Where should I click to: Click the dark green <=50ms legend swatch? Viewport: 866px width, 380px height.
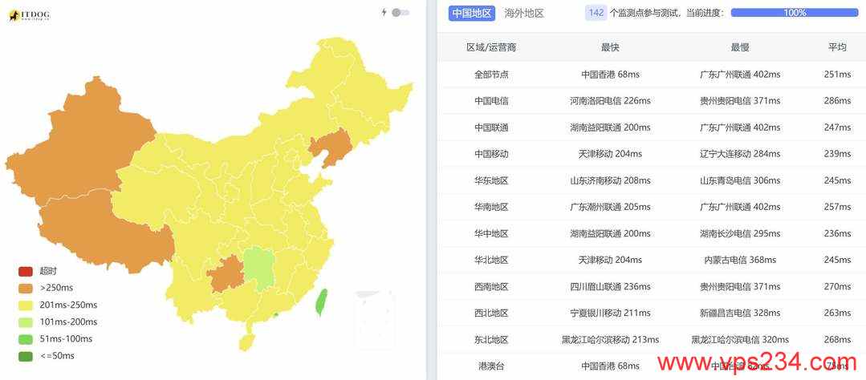(x=26, y=356)
